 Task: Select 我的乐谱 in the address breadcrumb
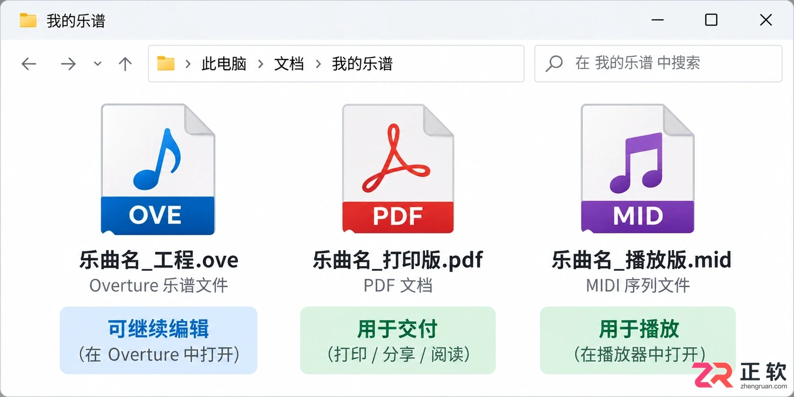(362, 64)
